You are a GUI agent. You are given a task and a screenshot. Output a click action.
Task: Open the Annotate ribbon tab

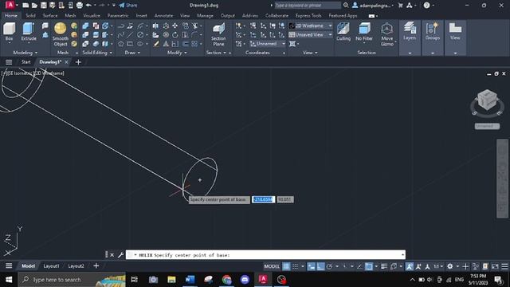point(163,16)
